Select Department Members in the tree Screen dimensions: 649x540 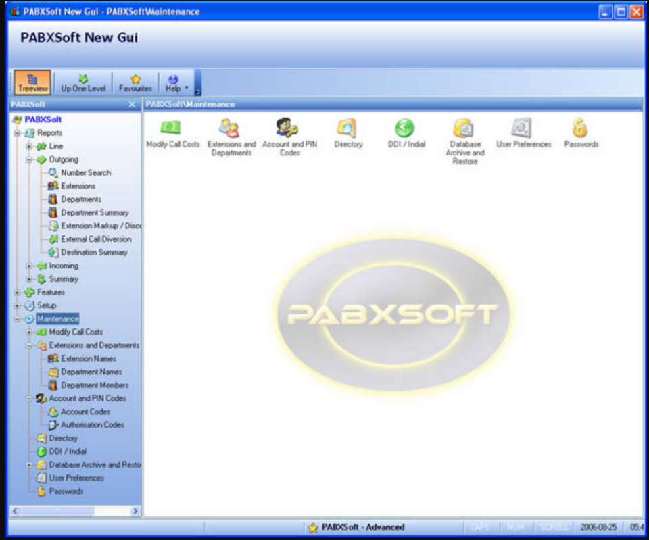coord(95,385)
